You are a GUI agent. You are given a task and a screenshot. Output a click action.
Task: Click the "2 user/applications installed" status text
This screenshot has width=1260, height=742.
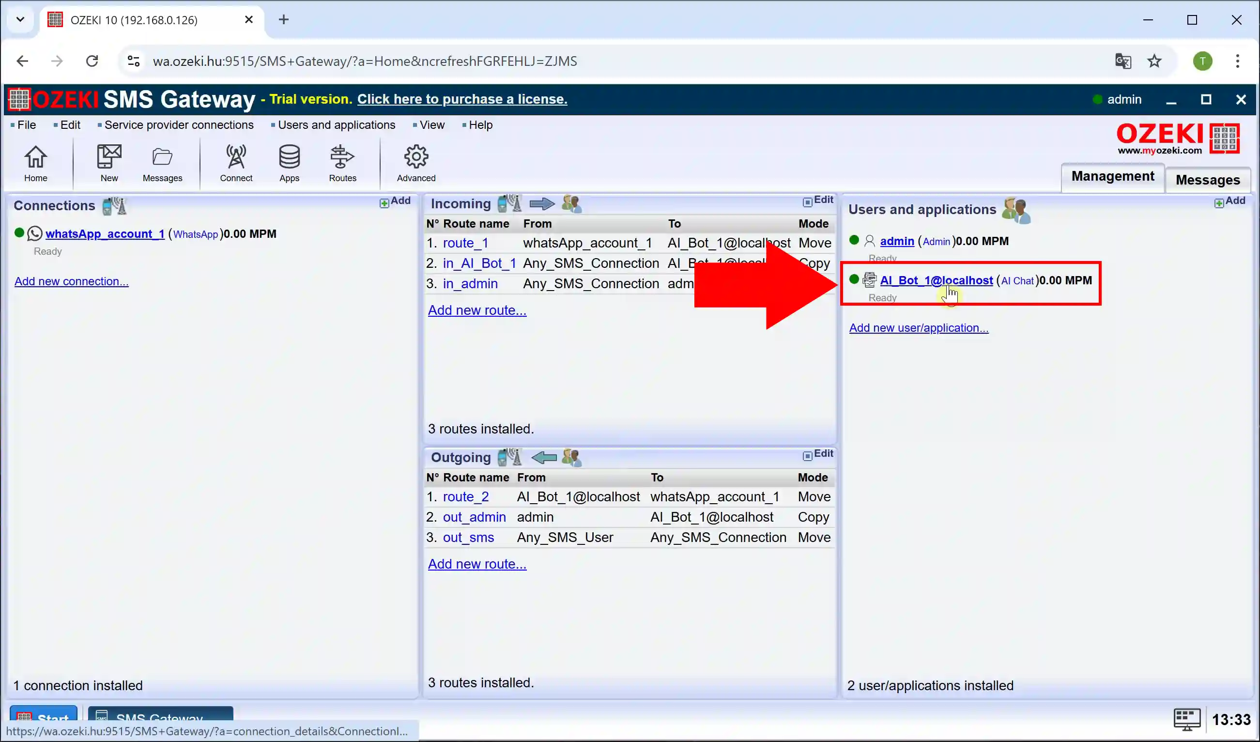coord(930,685)
